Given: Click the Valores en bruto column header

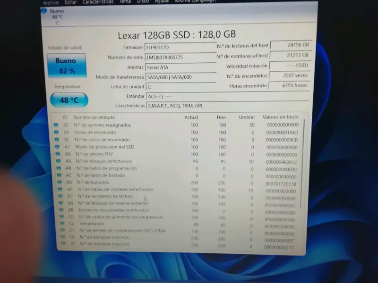Looking at the screenshot, I should [x=281, y=117].
